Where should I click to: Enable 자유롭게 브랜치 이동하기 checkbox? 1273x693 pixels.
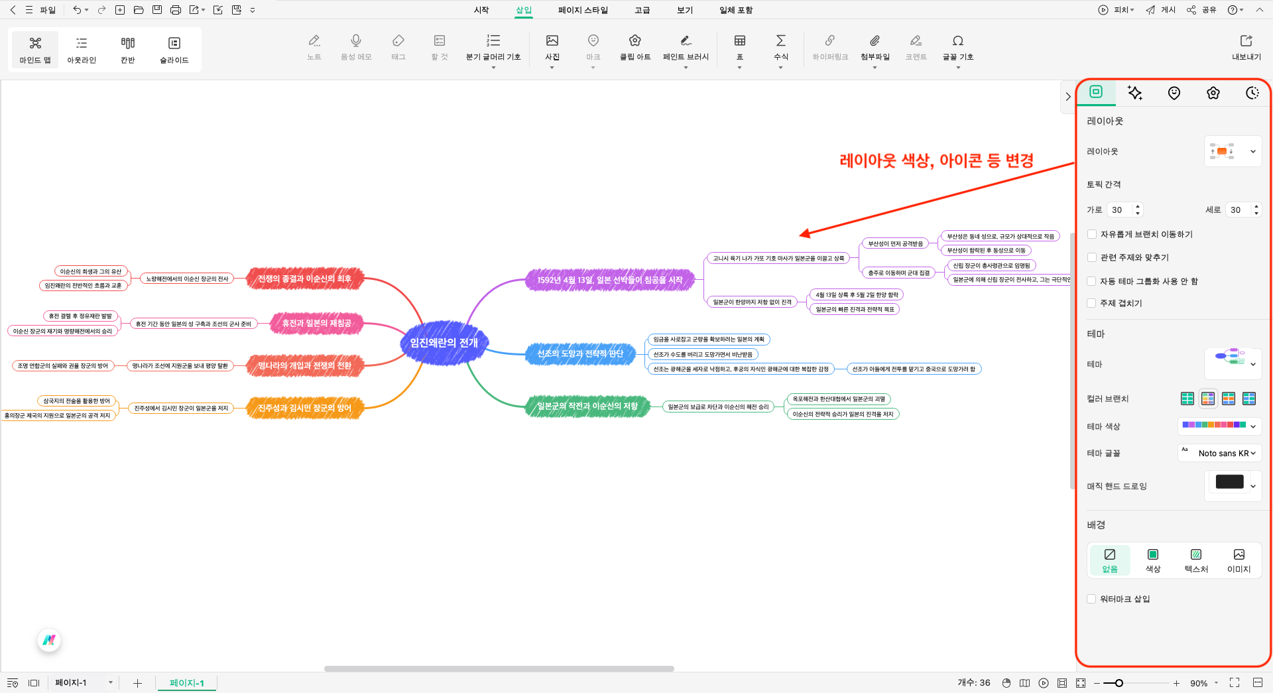tap(1091, 234)
